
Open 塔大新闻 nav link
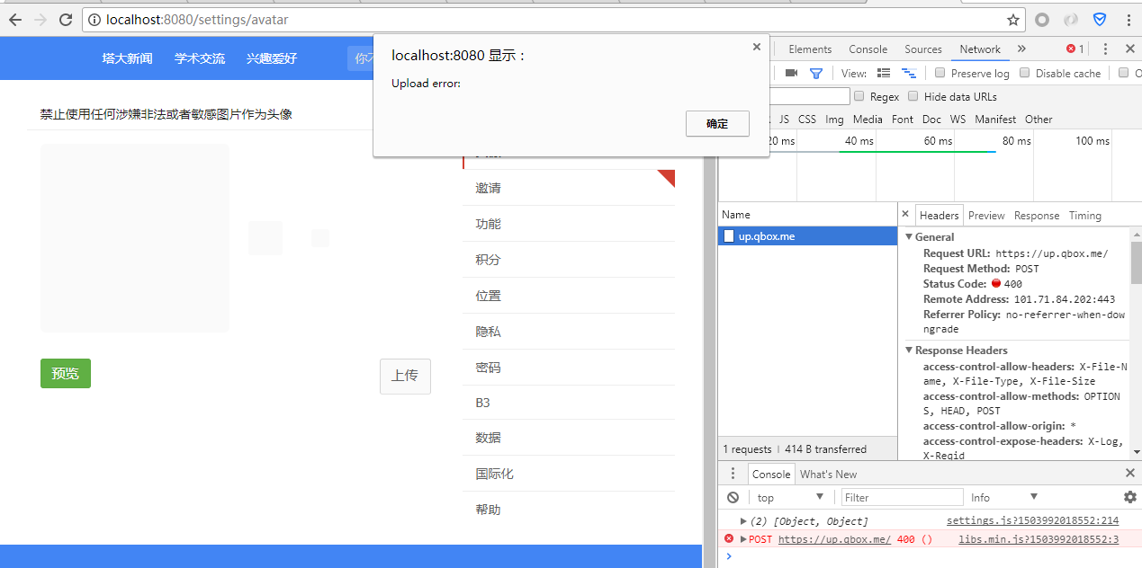click(127, 58)
